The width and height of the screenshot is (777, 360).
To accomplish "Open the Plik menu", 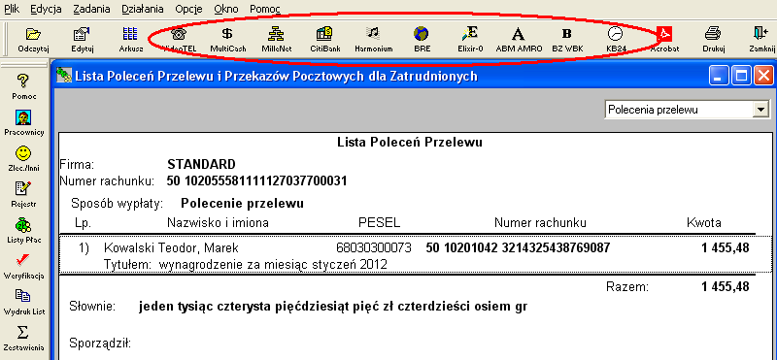I will 12,9.
